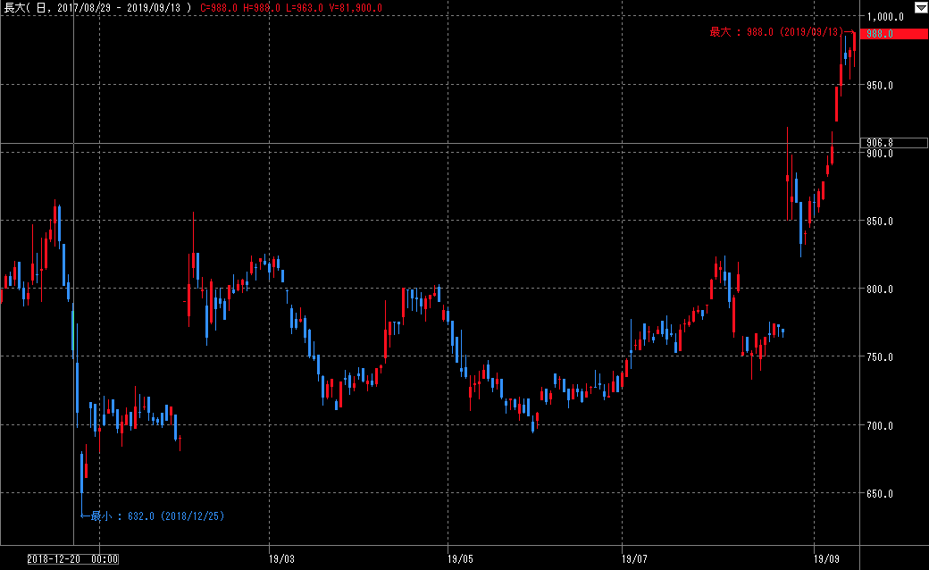
Task: Click the 19/05 date axis label
Action: tap(459, 559)
